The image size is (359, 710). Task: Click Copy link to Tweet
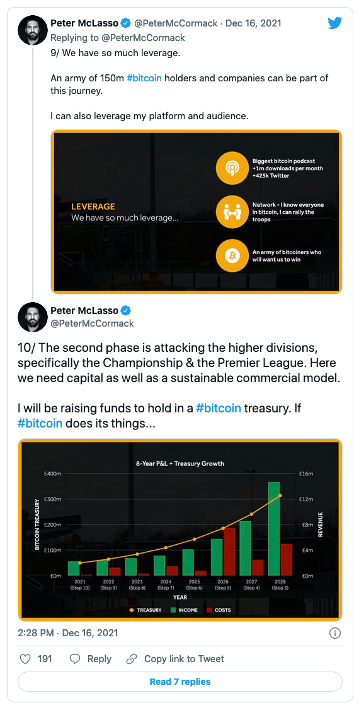[x=184, y=658]
